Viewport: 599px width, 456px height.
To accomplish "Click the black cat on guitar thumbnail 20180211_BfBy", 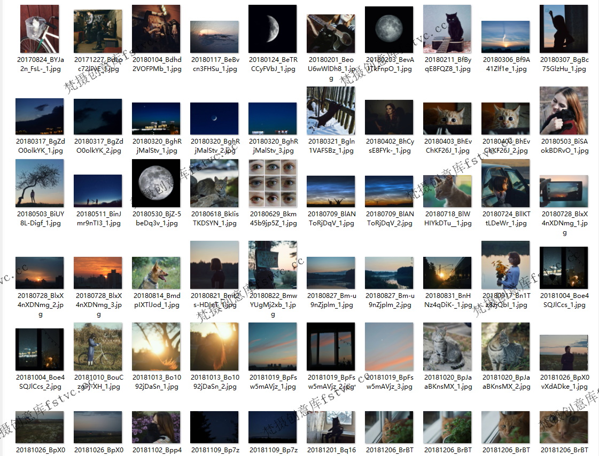I will (447, 29).
